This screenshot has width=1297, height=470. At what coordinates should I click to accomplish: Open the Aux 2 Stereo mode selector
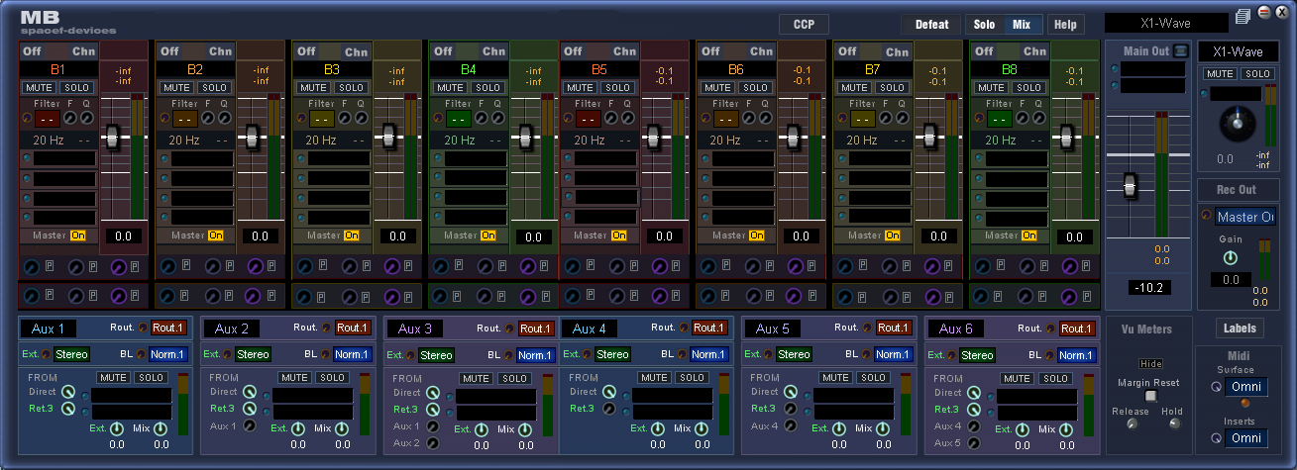coord(253,354)
